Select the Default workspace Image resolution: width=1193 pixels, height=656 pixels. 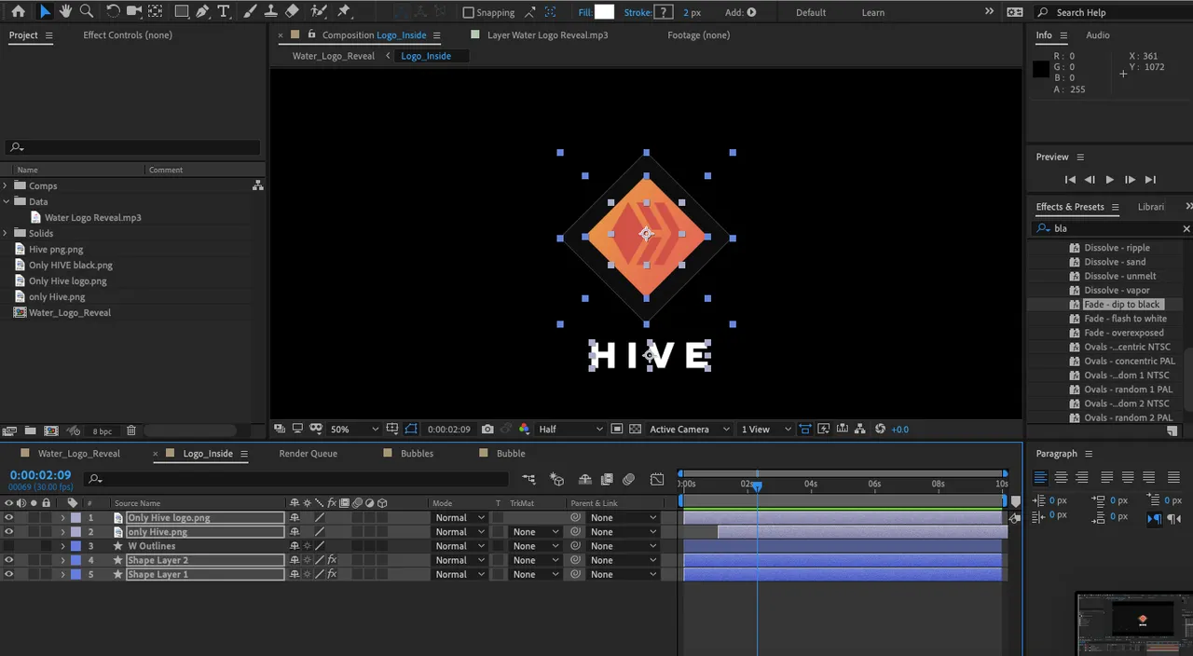pos(811,13)
